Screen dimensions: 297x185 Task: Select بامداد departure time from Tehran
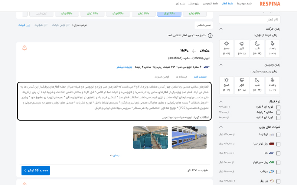click(272, 48)
